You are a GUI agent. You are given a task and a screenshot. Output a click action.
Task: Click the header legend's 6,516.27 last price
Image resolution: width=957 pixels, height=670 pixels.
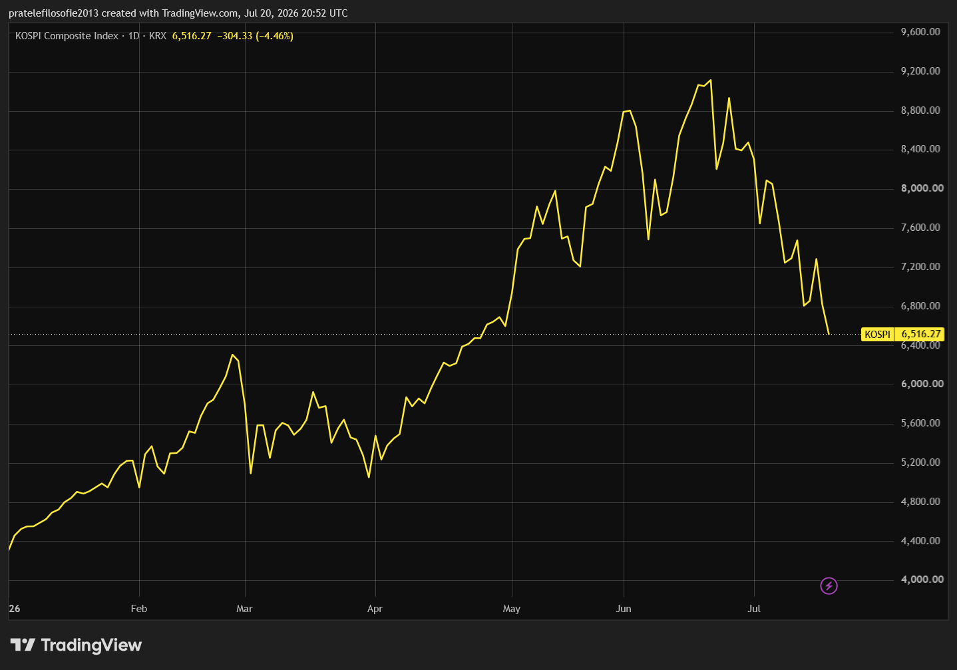[192, 36]
